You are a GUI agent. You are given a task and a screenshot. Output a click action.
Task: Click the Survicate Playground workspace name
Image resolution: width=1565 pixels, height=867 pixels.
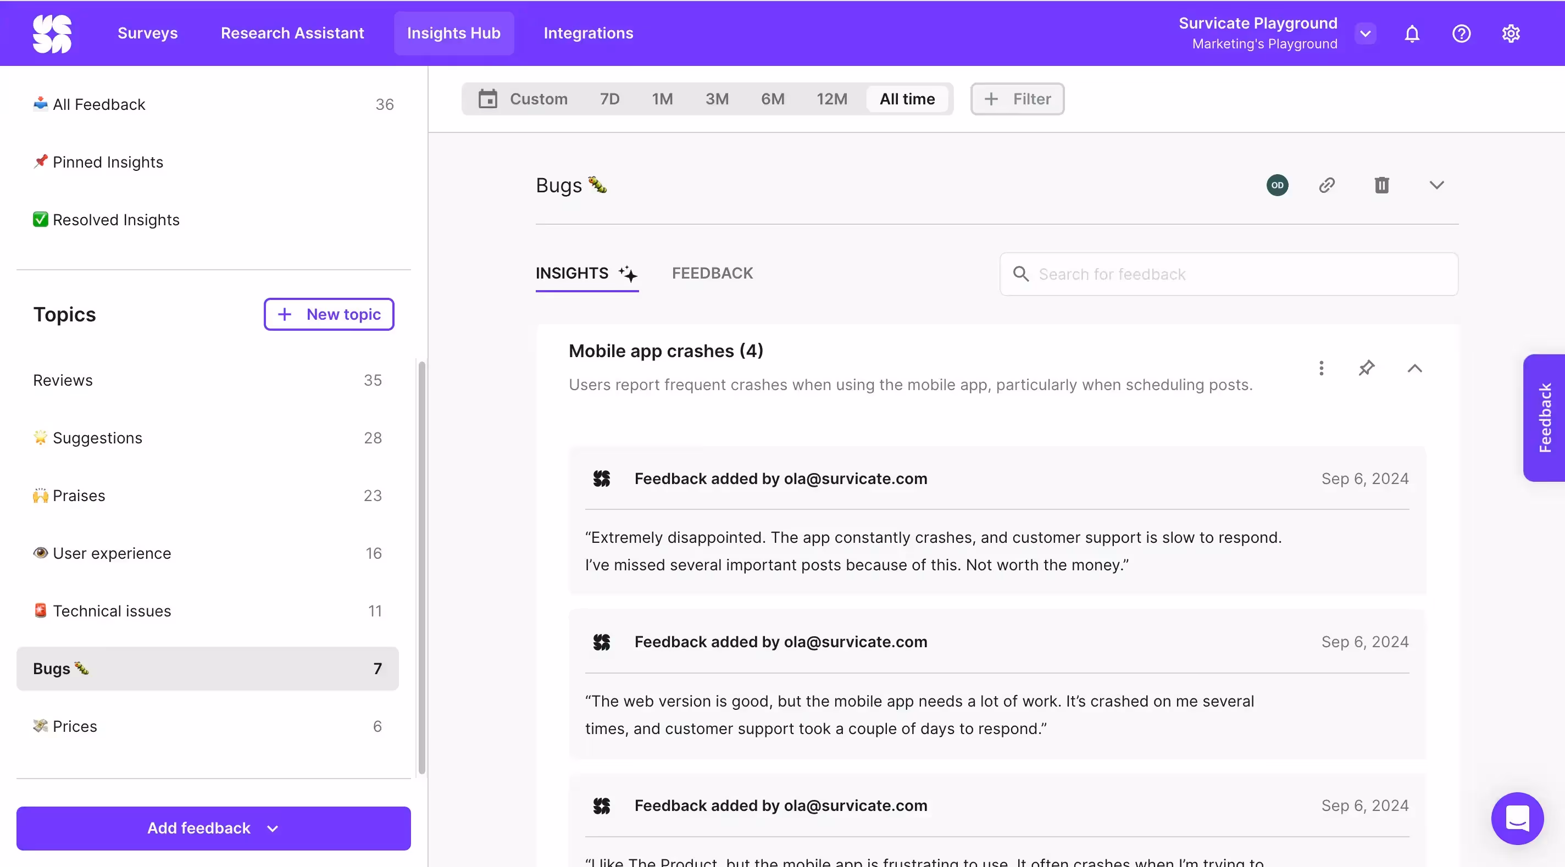1258,23
